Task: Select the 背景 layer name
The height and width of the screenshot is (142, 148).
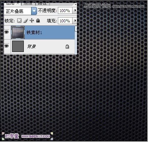Action: tap(32, 46)
